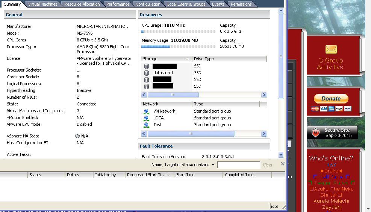Screen dimensions: 371x212
Task: Click the Initiated by column header
Action: pyautogui.click(x=109, y=175)
